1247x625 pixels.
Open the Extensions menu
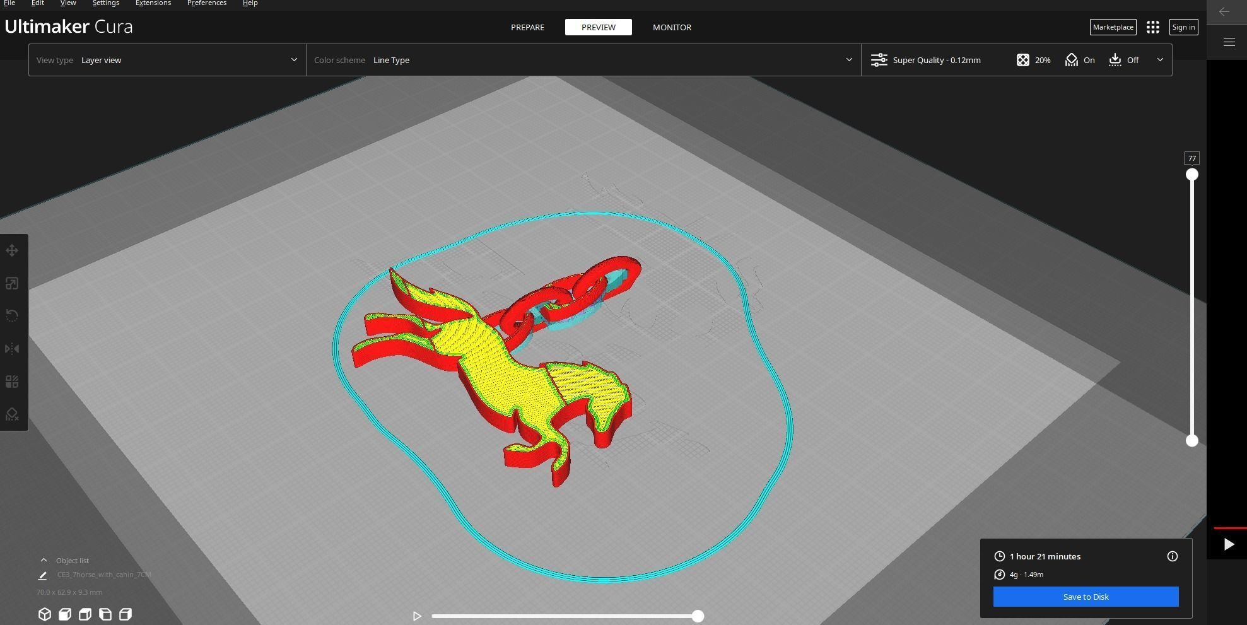click(153, 3)
